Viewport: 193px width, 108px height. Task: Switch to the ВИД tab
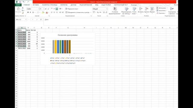tap(97, 5)
